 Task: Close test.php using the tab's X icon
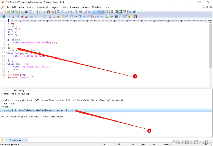(x=26, y=140)
